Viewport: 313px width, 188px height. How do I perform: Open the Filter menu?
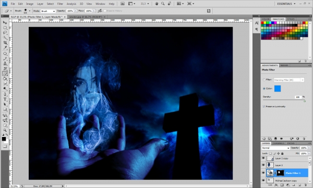[60, 4]
